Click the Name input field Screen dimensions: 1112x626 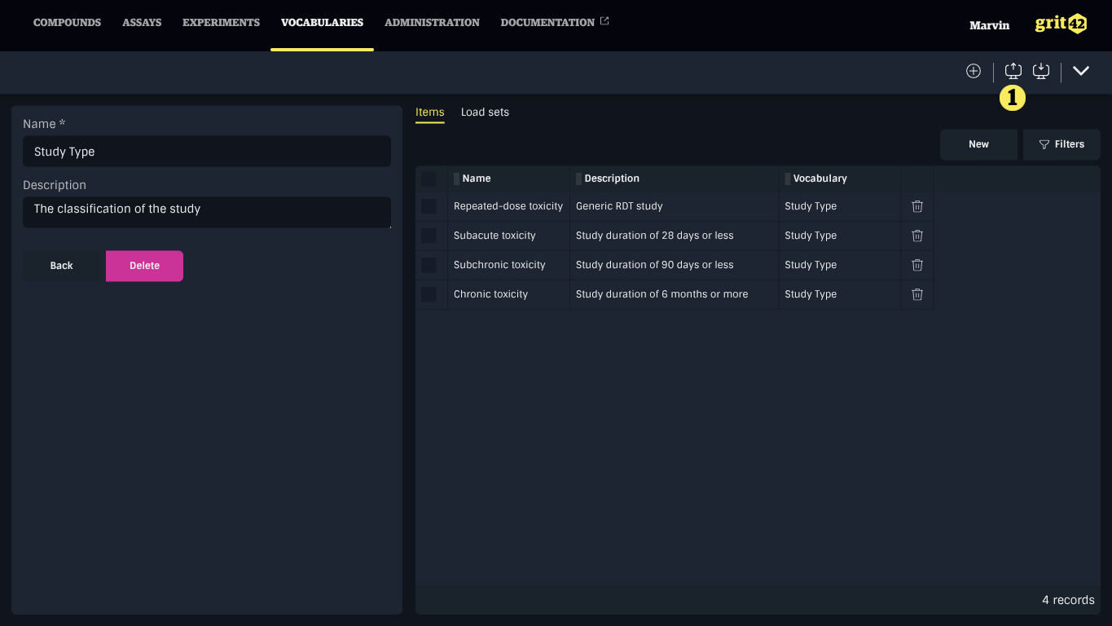[x=207, y=152]
